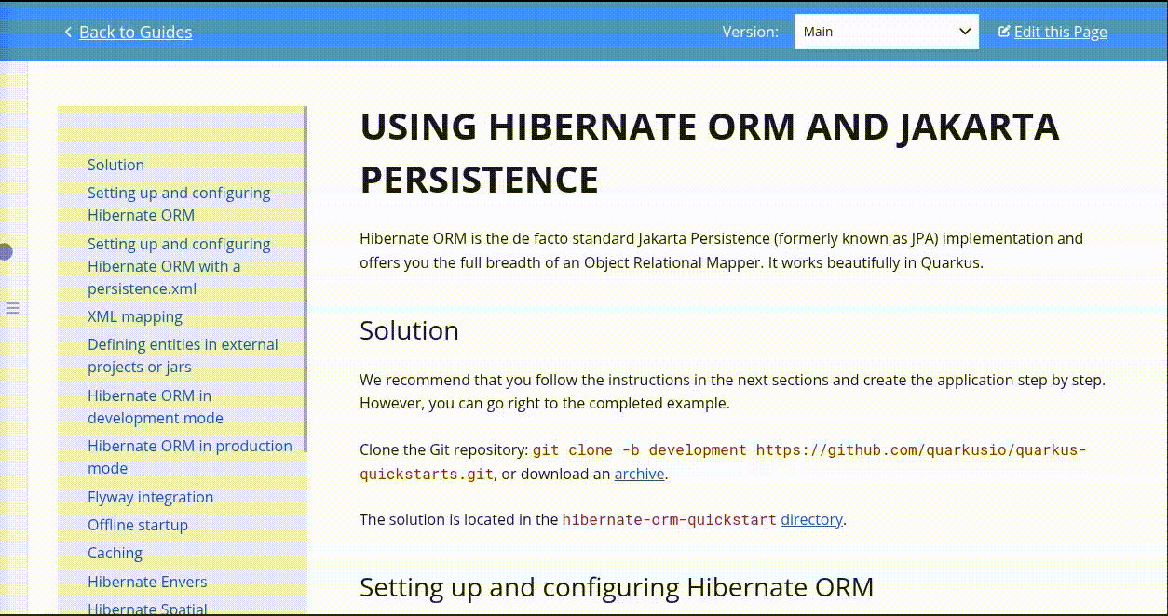Click the edit pencil icon beside Edit this Page
The width and height of the screenshot is (1168, 616).
point(1004,32)
